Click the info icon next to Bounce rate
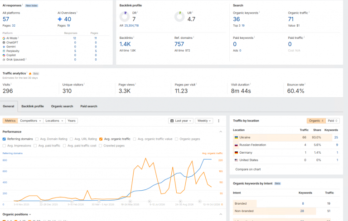 point(305,84)
